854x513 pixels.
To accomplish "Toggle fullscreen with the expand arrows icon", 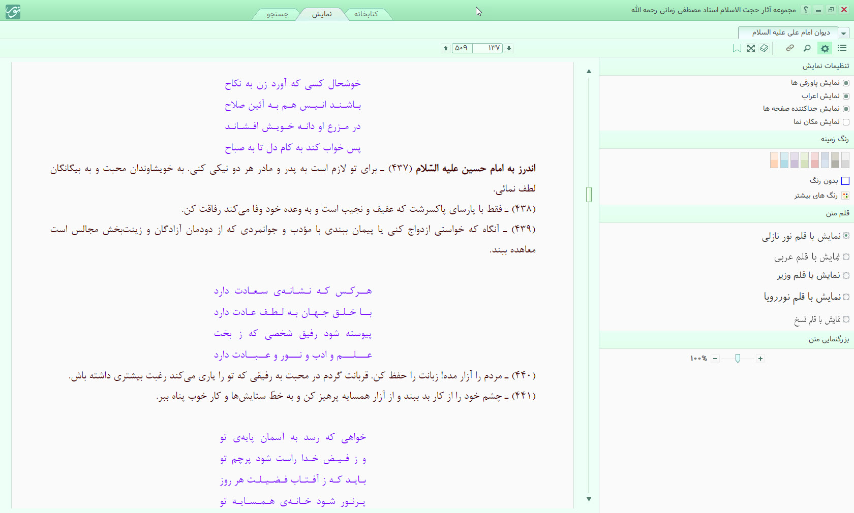I will pyautogui.click(x=751, y=48).
